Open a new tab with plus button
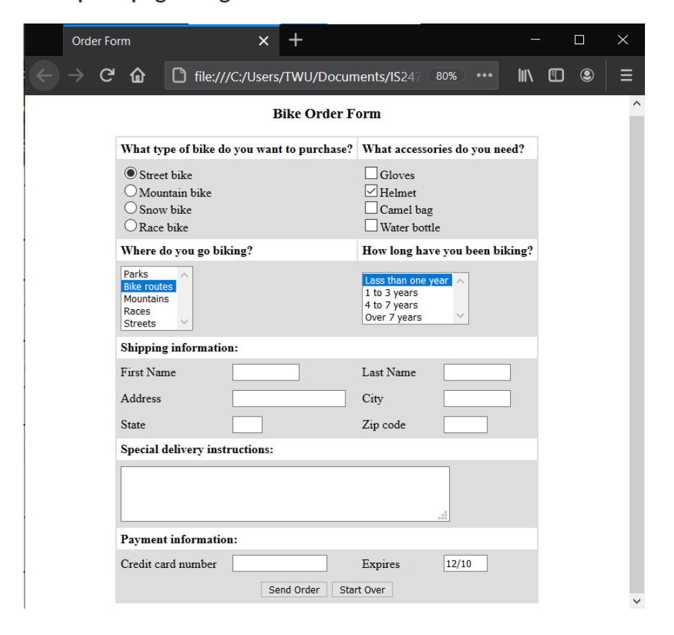674x635 pixels. coord(295,40)
